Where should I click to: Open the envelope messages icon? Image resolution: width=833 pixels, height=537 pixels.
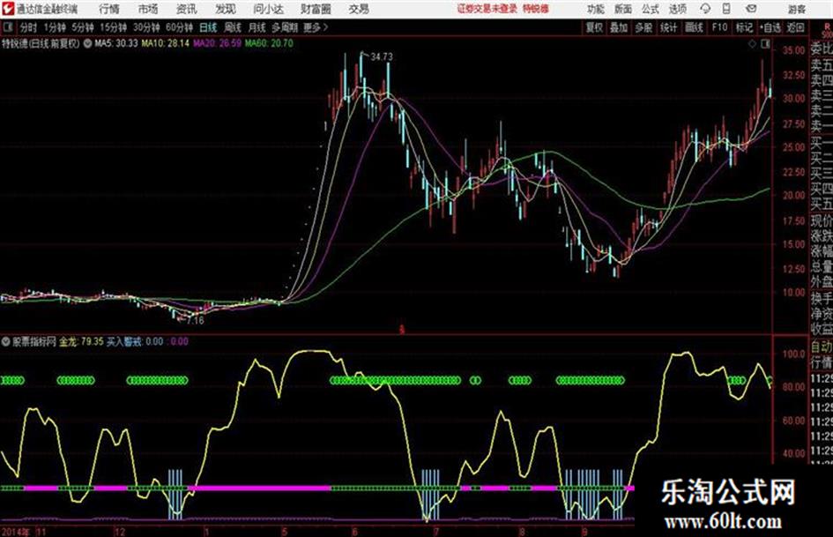(x=751, y=9)
